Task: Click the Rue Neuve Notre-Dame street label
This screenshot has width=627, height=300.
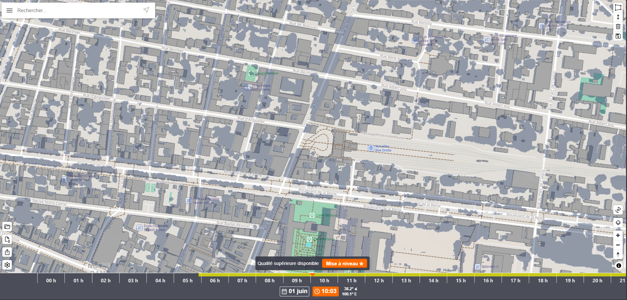Action: [46, 202]
